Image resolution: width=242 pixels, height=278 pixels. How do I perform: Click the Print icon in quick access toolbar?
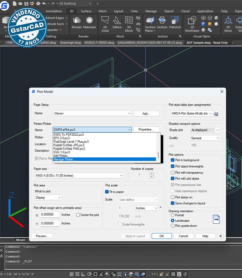pos(38,3)
